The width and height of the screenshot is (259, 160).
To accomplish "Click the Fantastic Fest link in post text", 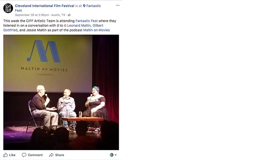I will (x=87, y=21).
